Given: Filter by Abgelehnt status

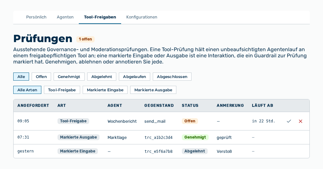Looking at the screenshot, I should click(x=102, y=77).
